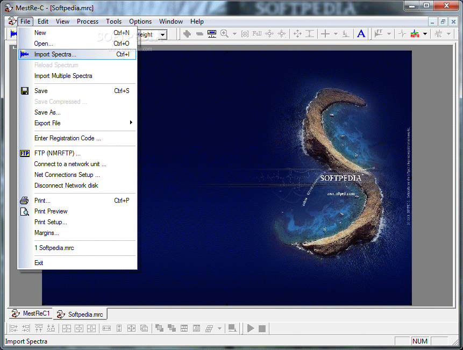Open FTP (NMRFTP) ... menu entry
Screen dimensions: 463x350
pyautogui.click(x=77, y=153)
